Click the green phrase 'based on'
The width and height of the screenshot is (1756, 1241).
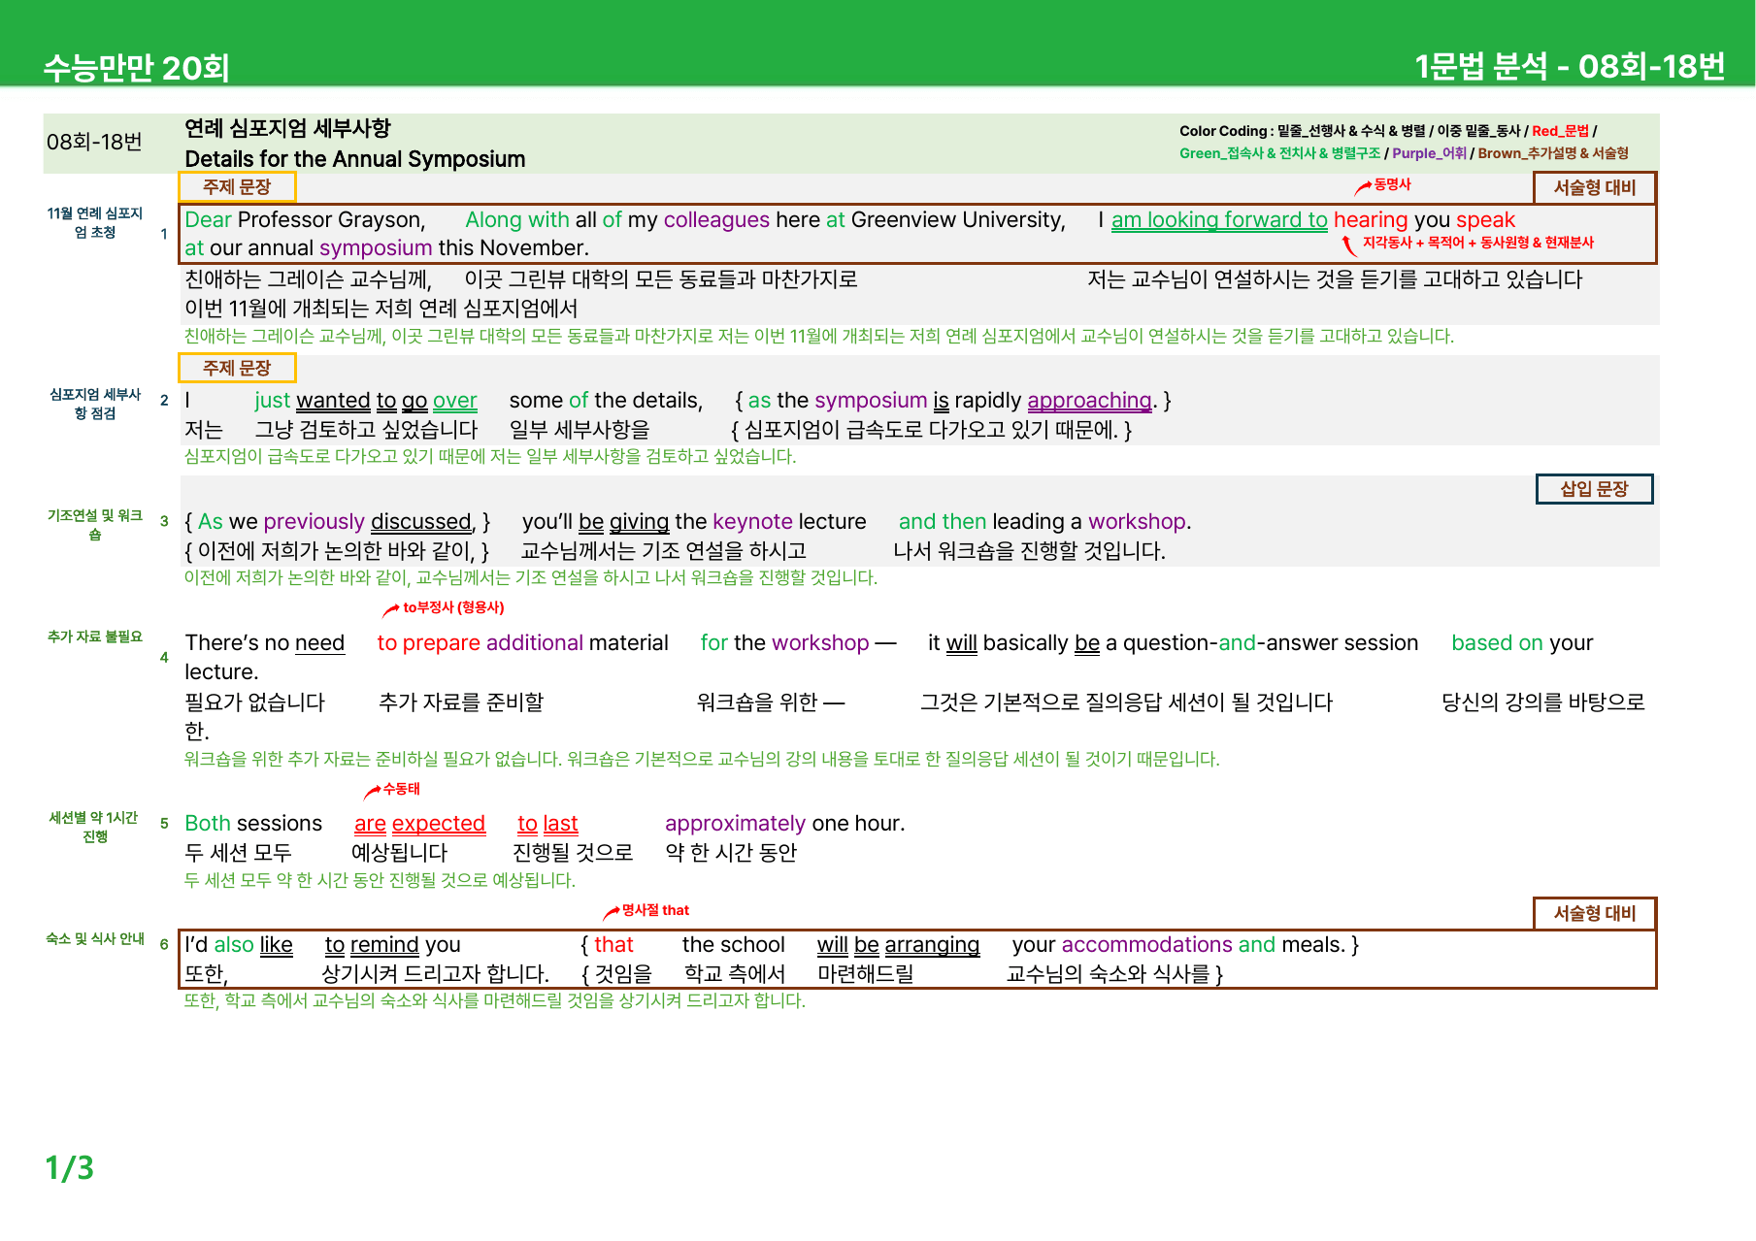coord(1497,643)
